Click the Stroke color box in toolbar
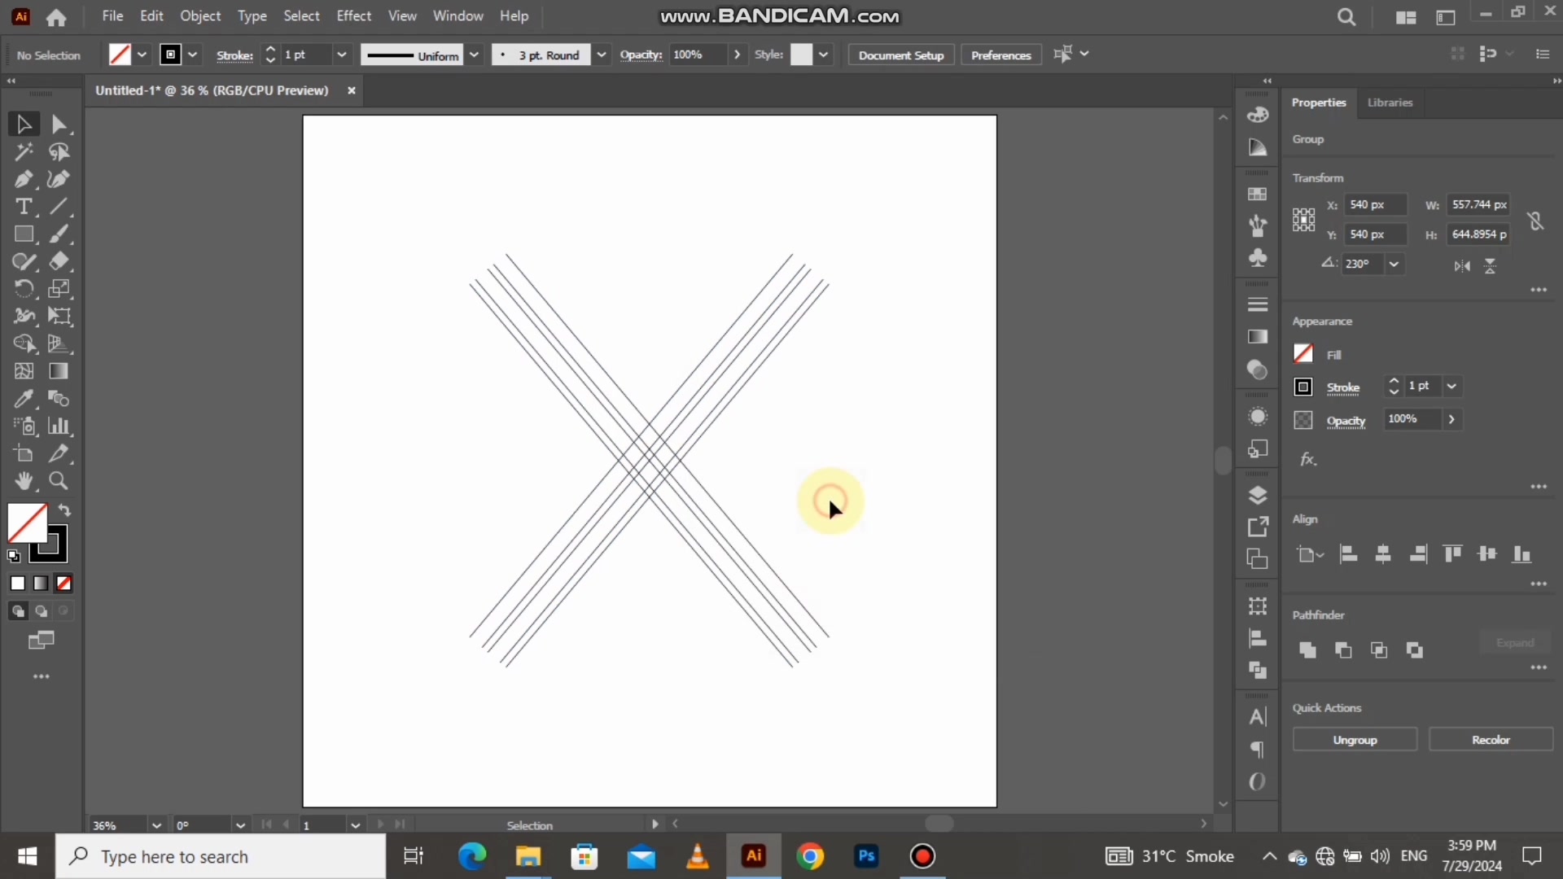The height and width of the screenshot is (879, 1563). (49, 545)
